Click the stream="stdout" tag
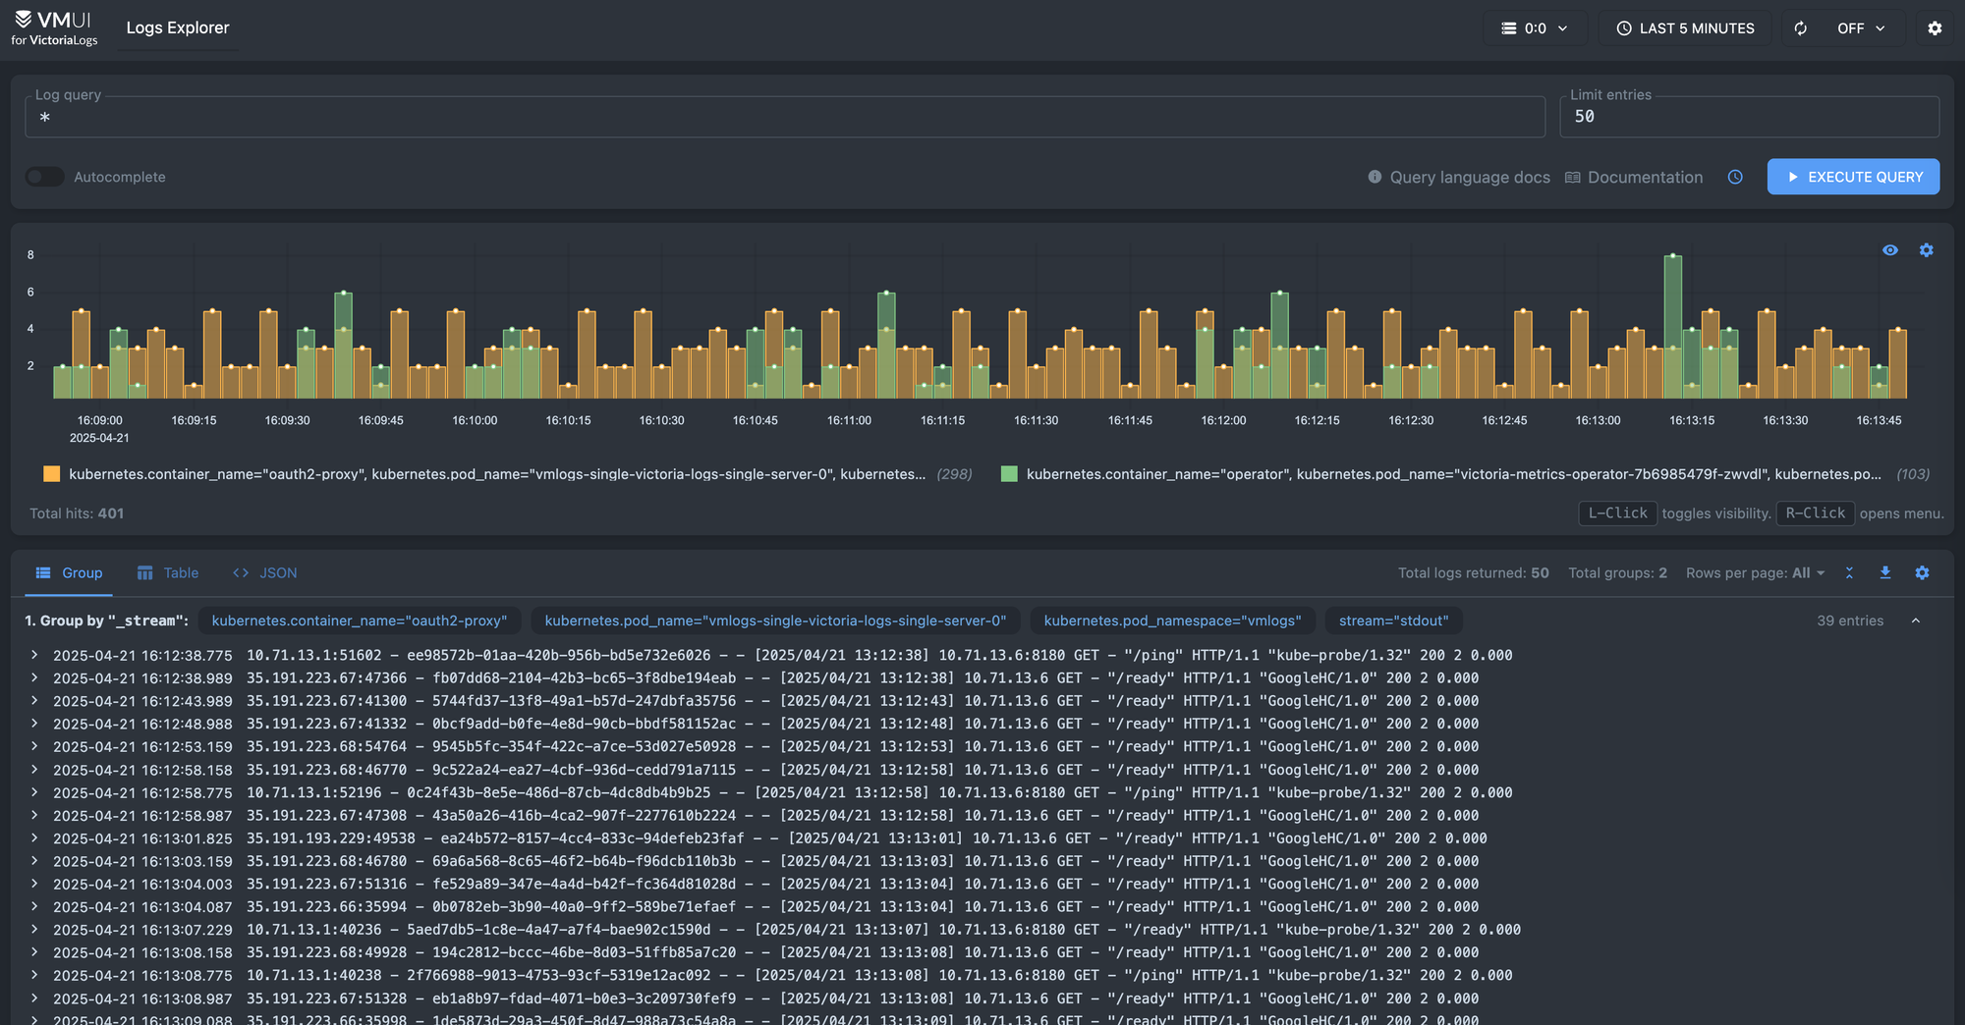Viewport: 1965px width, 1025px height. coord(1394,620)
